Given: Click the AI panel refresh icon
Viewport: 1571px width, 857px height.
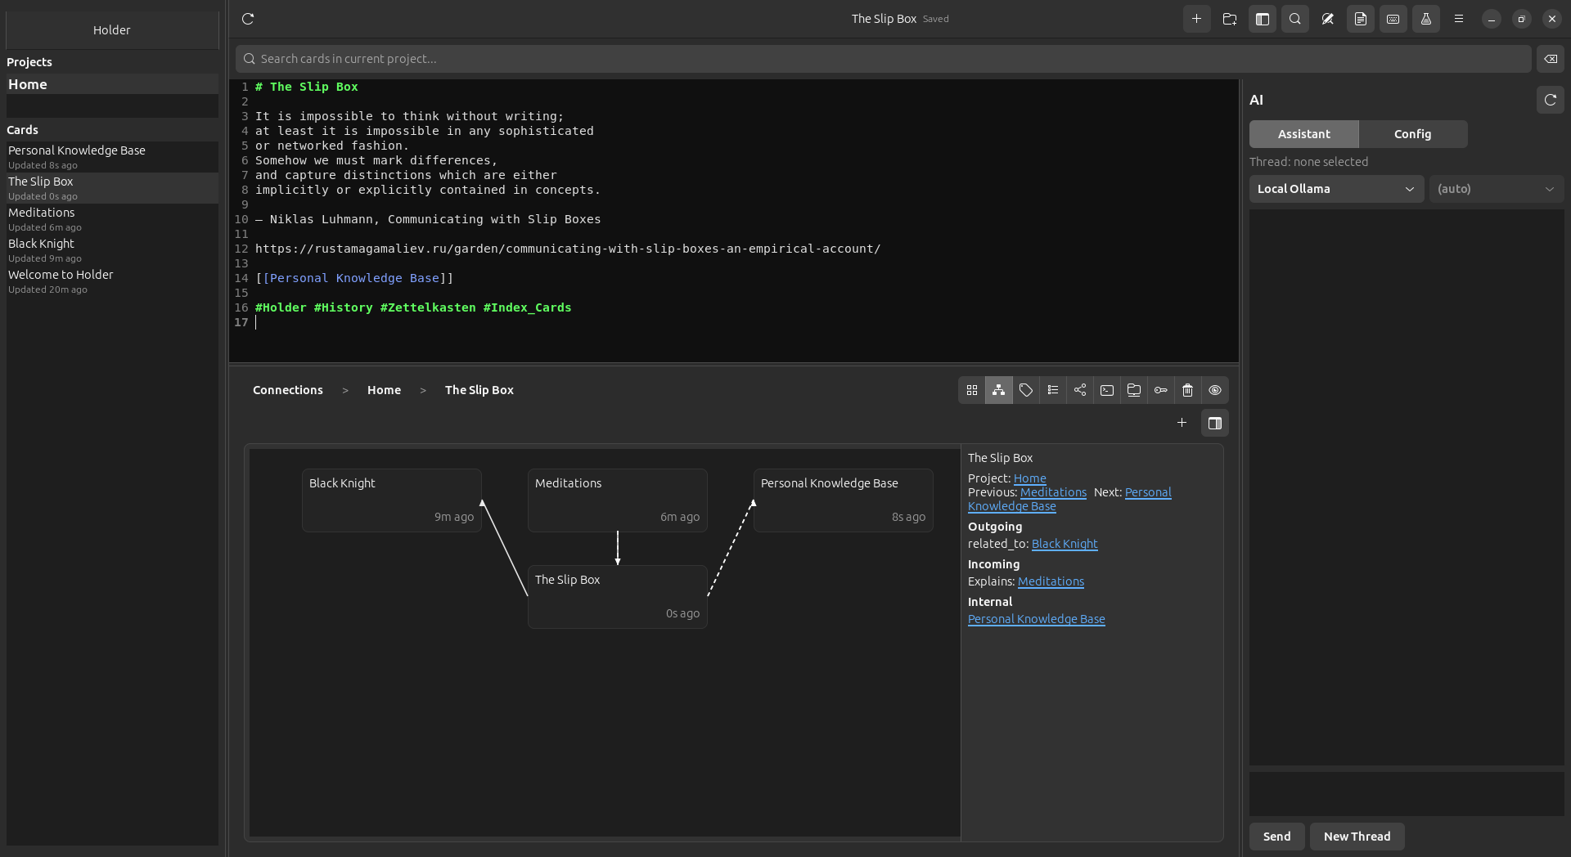Looking at the screenshot, I should pos(1550,100).
